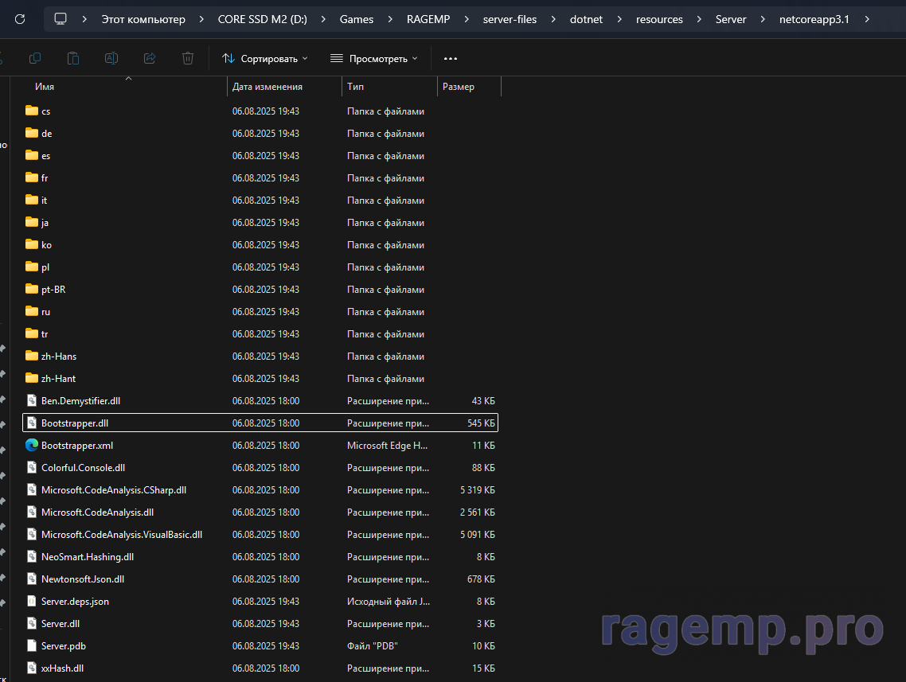Expand chevron after netcoreapp3.1 breadcrumb

click(867, 19)
